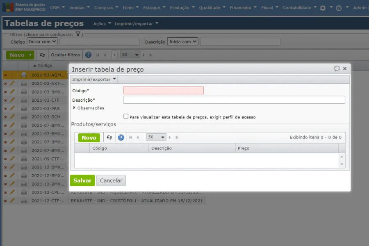
Task: Click Ocultar filtros button
Action: (x=66, y=55)
